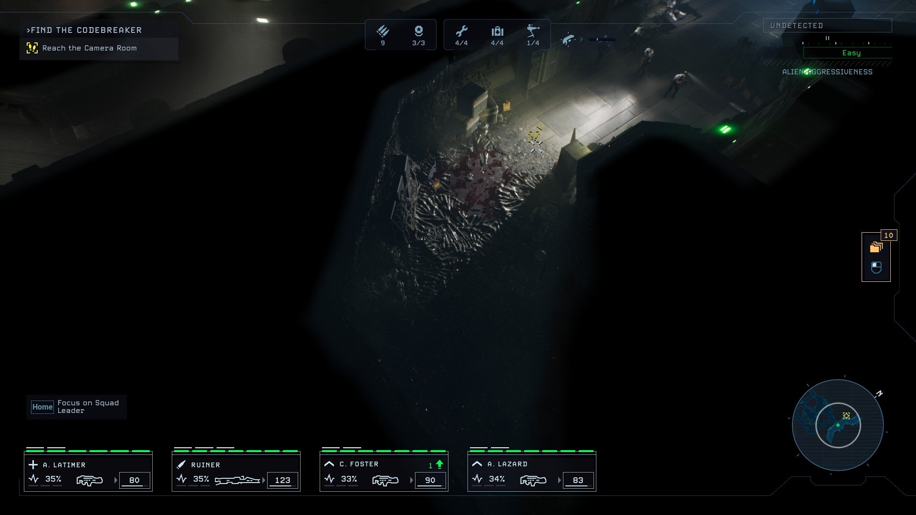Click the UNDETECTED status box
Image resolution: width=916 pixels, height=515 pixels.
[827, 25]
